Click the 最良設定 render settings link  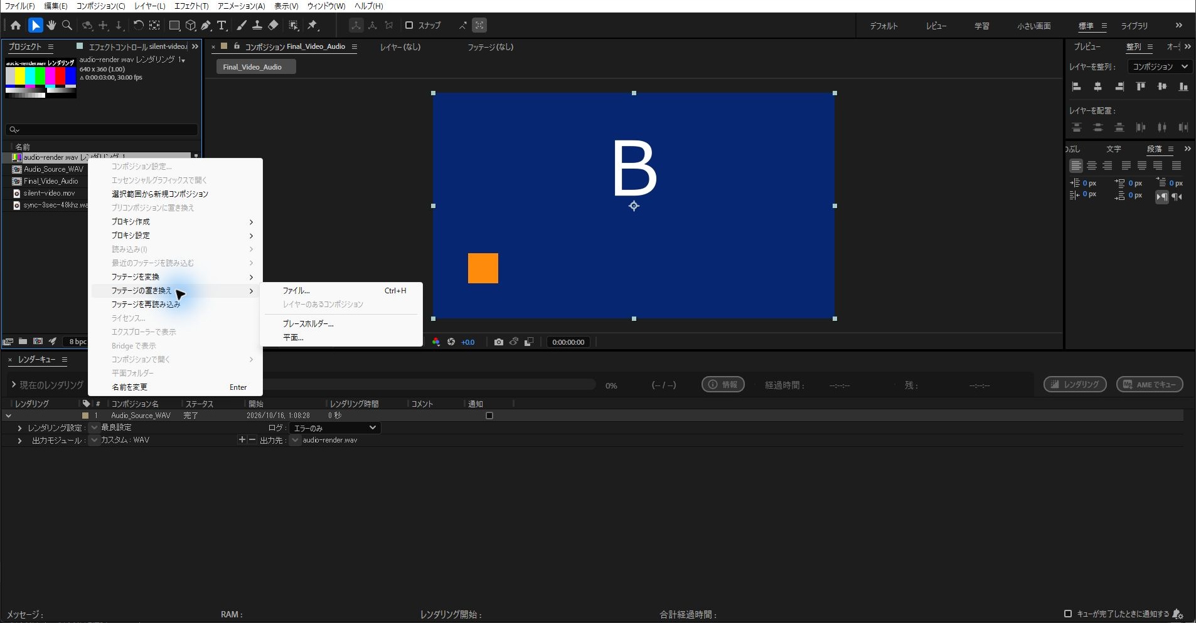click(x=116, y=427)
